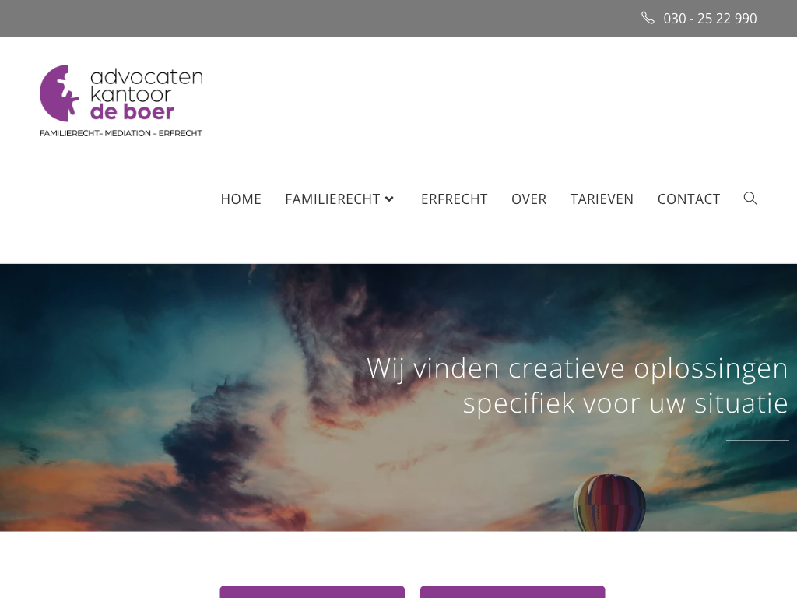Click the right purple button below the banner
This screenshot has height=598, width=797.
tap(512, 592)
